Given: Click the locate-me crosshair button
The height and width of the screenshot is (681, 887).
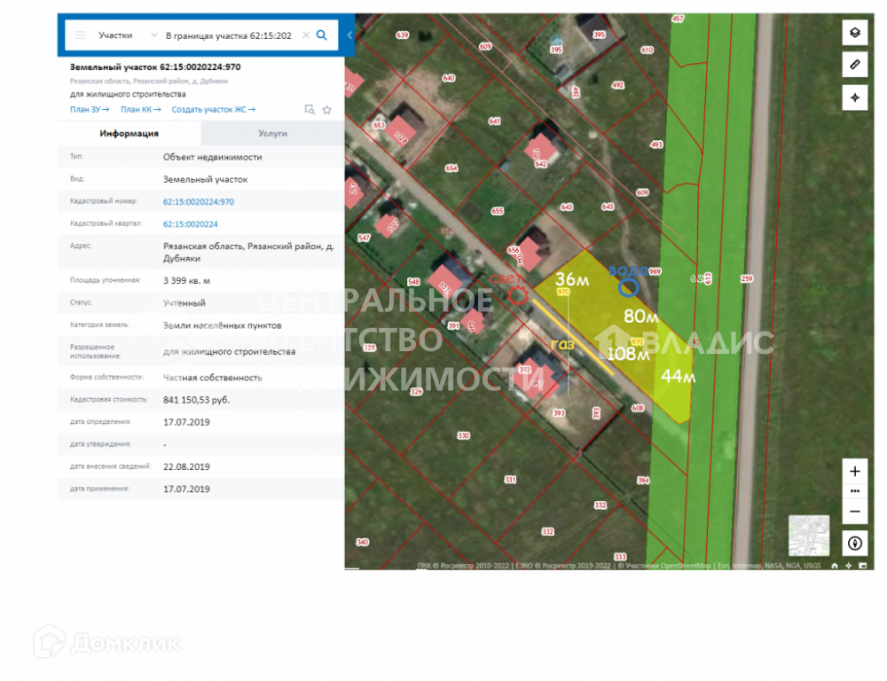Looking at the screenshot, I should (x=855, y=98).
